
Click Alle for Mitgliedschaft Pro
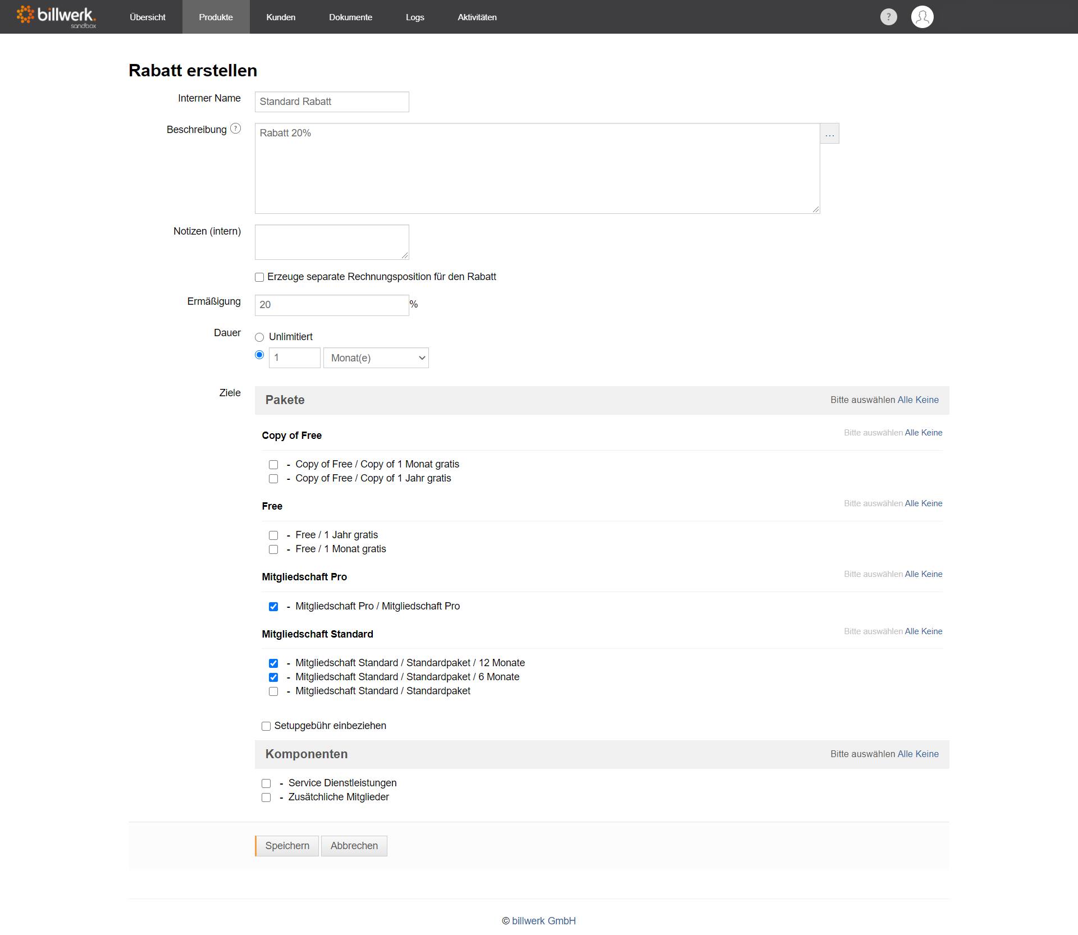point(912,574)
